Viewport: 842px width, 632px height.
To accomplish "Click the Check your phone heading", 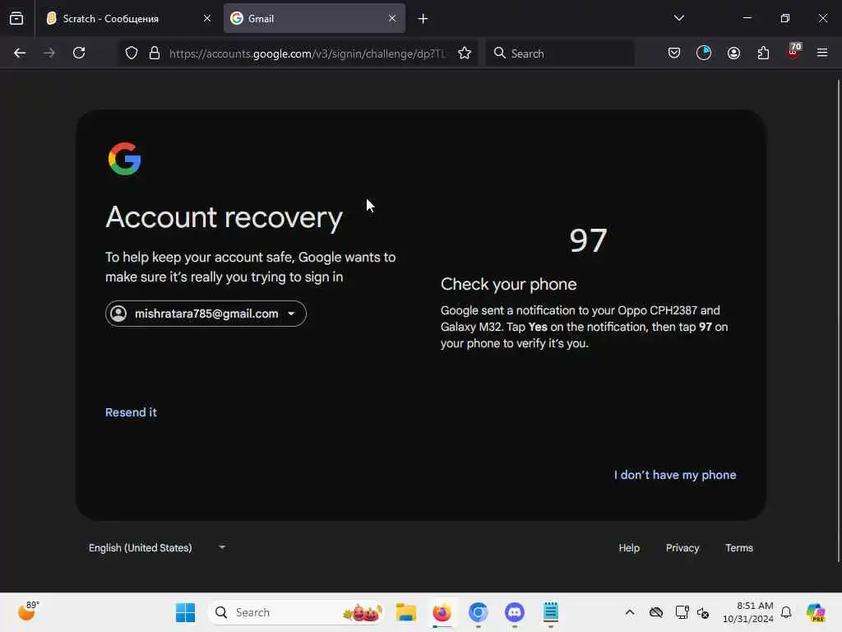I will 508,284.
